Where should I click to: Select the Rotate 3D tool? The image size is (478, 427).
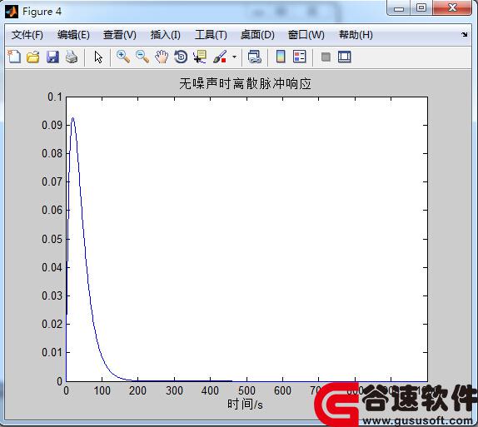coord(181,57)
